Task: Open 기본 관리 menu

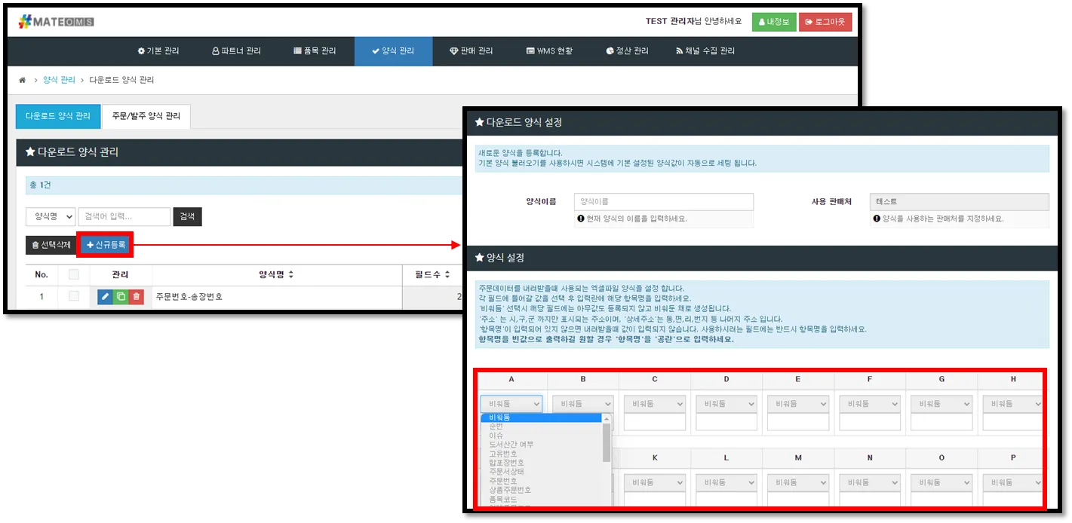Action: [x=158, y=51]
